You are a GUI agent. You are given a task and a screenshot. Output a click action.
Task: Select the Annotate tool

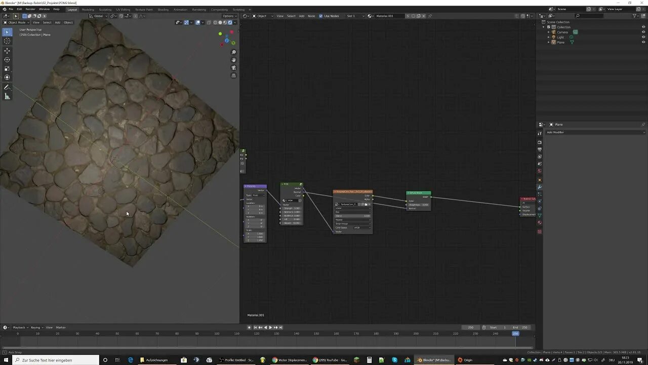pos(7,87)
